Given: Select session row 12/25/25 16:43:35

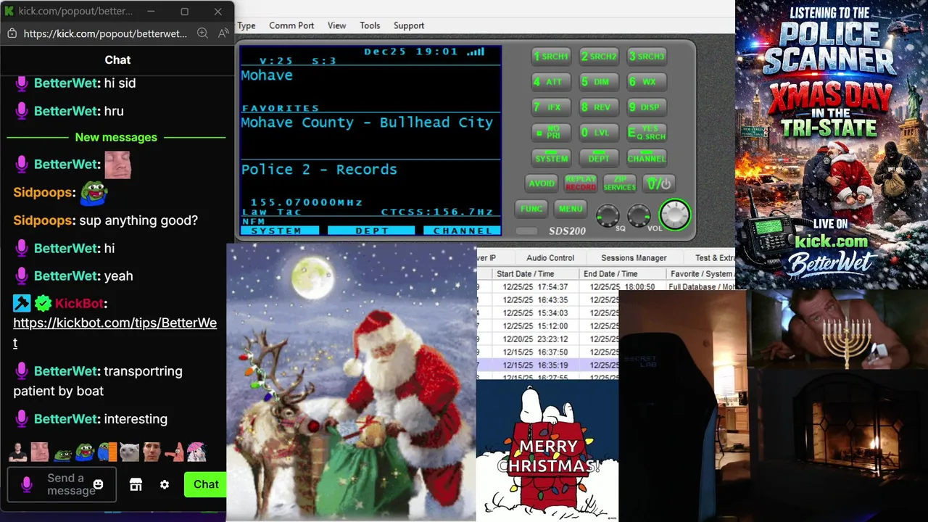Looking at the screenshot, I should [547, 300].
